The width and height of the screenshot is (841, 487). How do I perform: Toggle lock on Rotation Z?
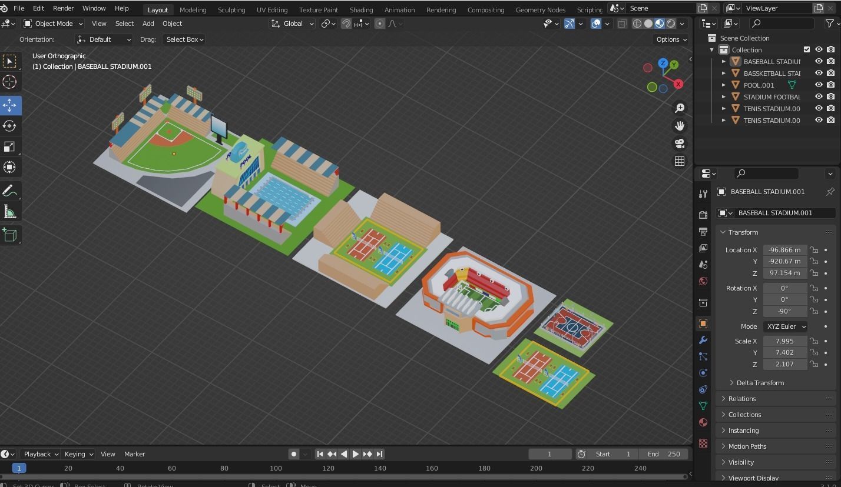814,311
